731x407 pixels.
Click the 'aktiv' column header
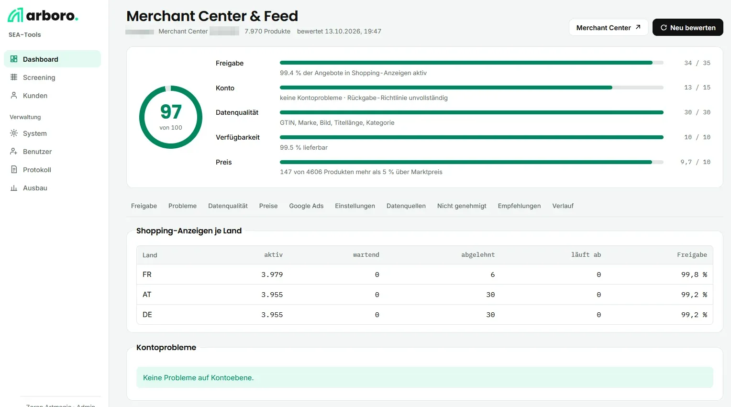click(273, 255)
